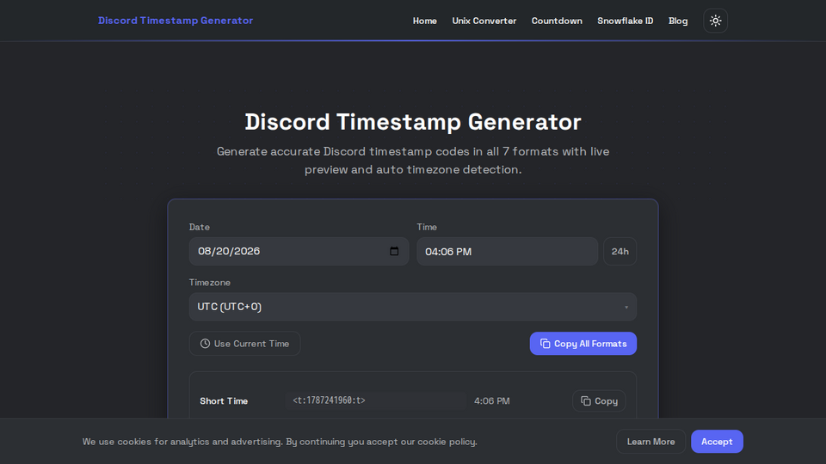Open the Timezone dropdown
Viewport: 826px width, 464px height.
[412, 307]
